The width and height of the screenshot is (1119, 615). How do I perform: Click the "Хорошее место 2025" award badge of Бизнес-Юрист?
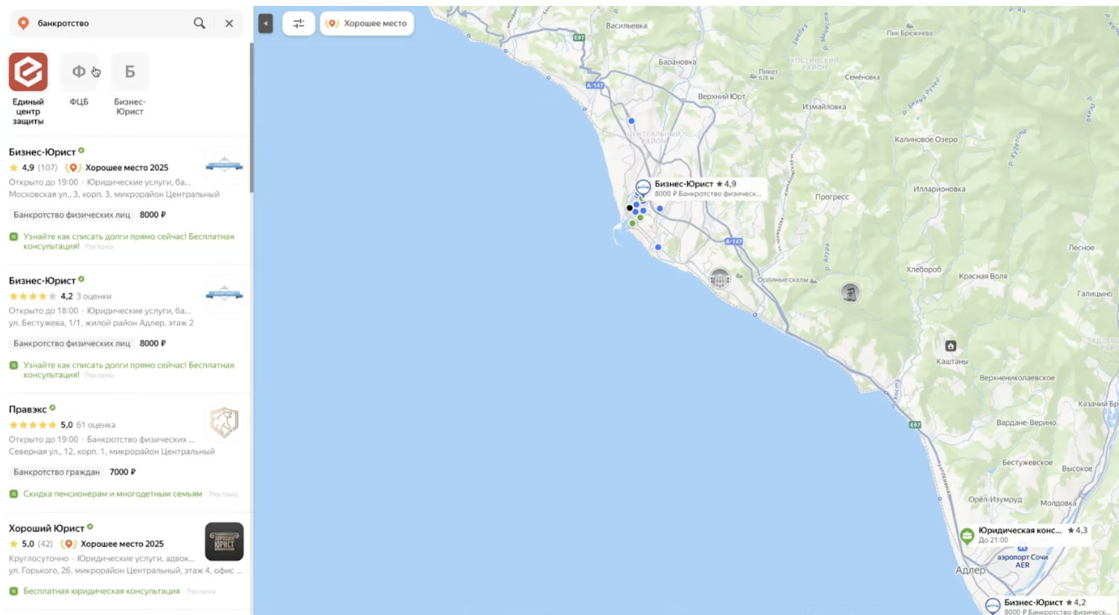click(117, 168)
